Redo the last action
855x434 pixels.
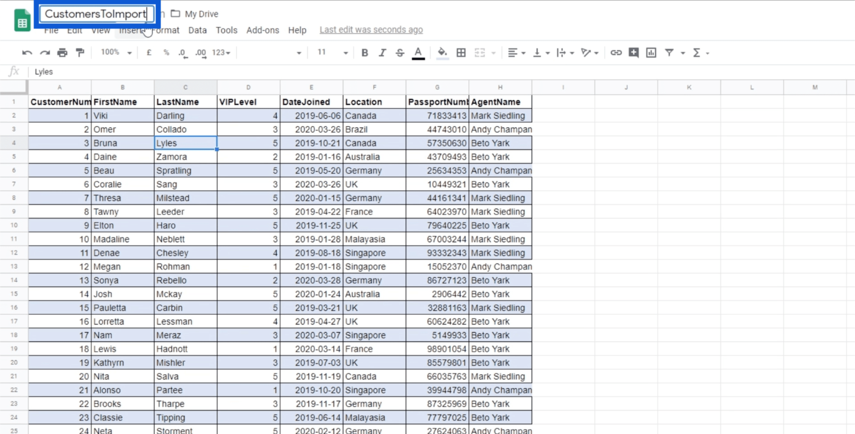[45, 52]
